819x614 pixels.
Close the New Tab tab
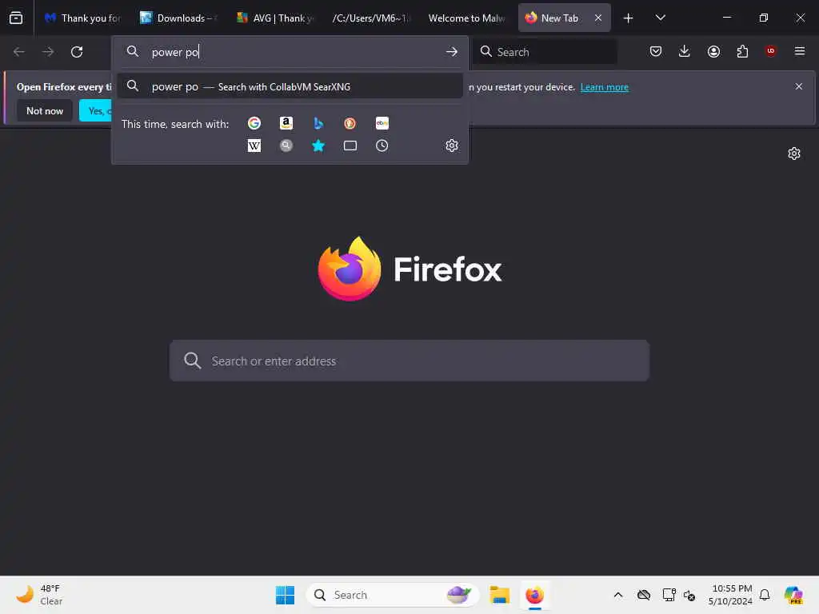(598, 18)
